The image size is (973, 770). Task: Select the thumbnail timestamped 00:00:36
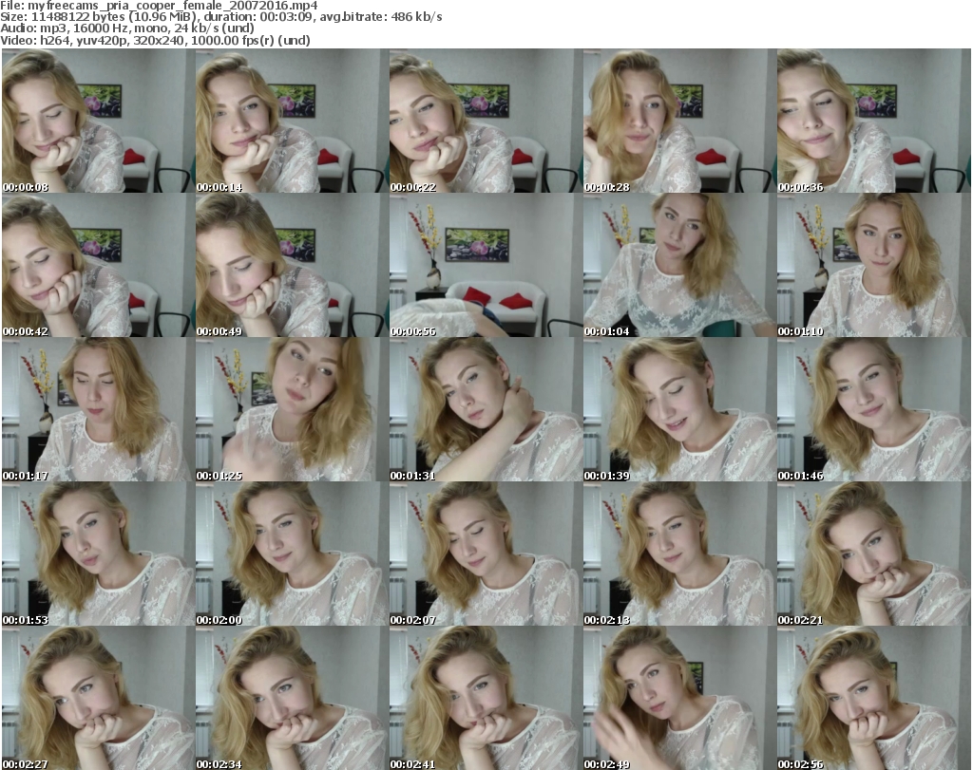pos(873,121)
